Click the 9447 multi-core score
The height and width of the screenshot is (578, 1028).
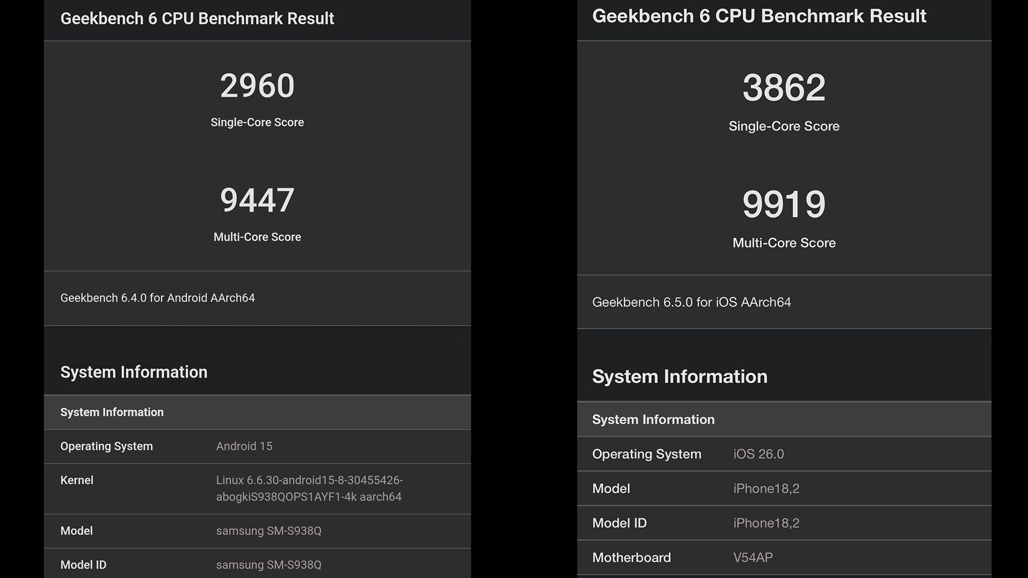pyautogui.click(x=257, y=200)
